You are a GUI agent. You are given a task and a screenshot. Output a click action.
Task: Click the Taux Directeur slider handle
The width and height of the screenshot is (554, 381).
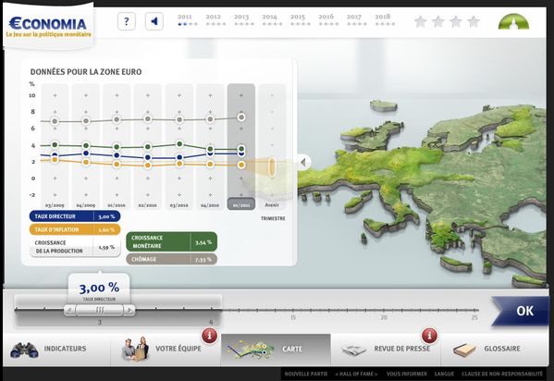(x=100, y=311)
